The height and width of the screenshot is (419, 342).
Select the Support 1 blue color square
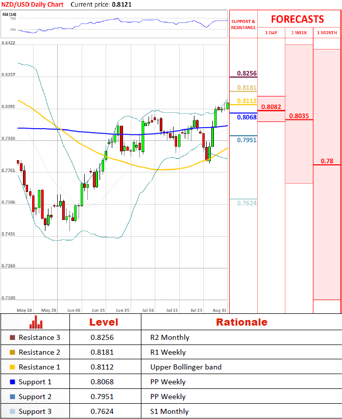click(x=12, y=382)
